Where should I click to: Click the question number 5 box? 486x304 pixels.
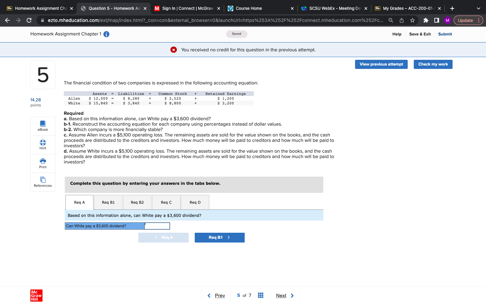(x=43, y=75)
